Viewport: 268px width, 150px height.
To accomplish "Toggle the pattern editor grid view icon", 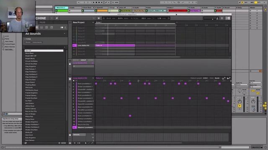I will (70, 79).
